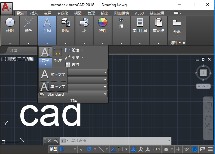The width and height of the screenshot is (215, 154).
Task: Switch to the 默认 ribbon tab
Action: click(21, 13)
